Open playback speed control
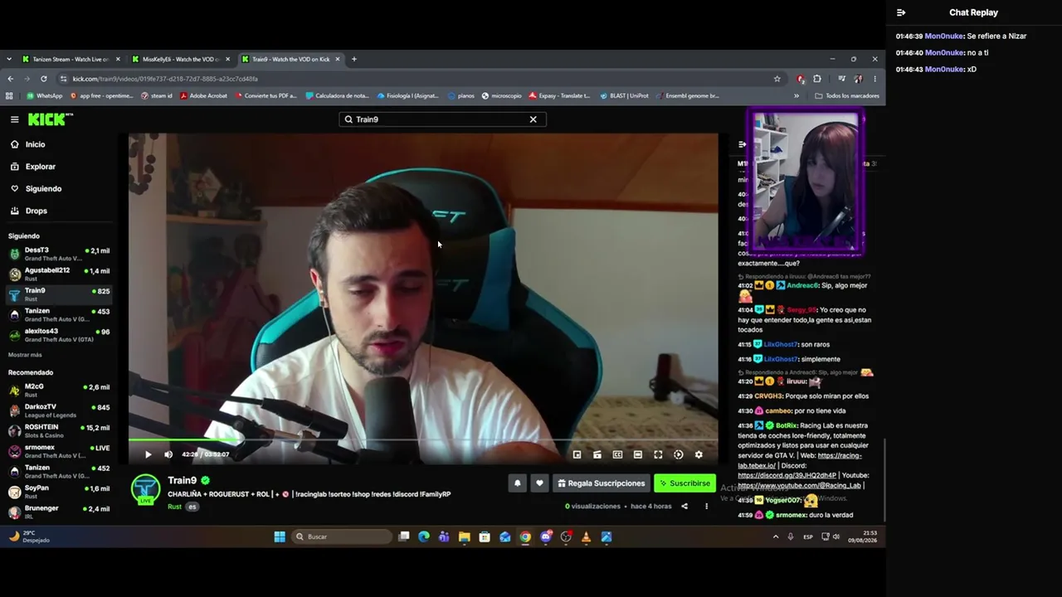Image resolution: width=1062 pixels, height=597 pixels. (678, 454)
